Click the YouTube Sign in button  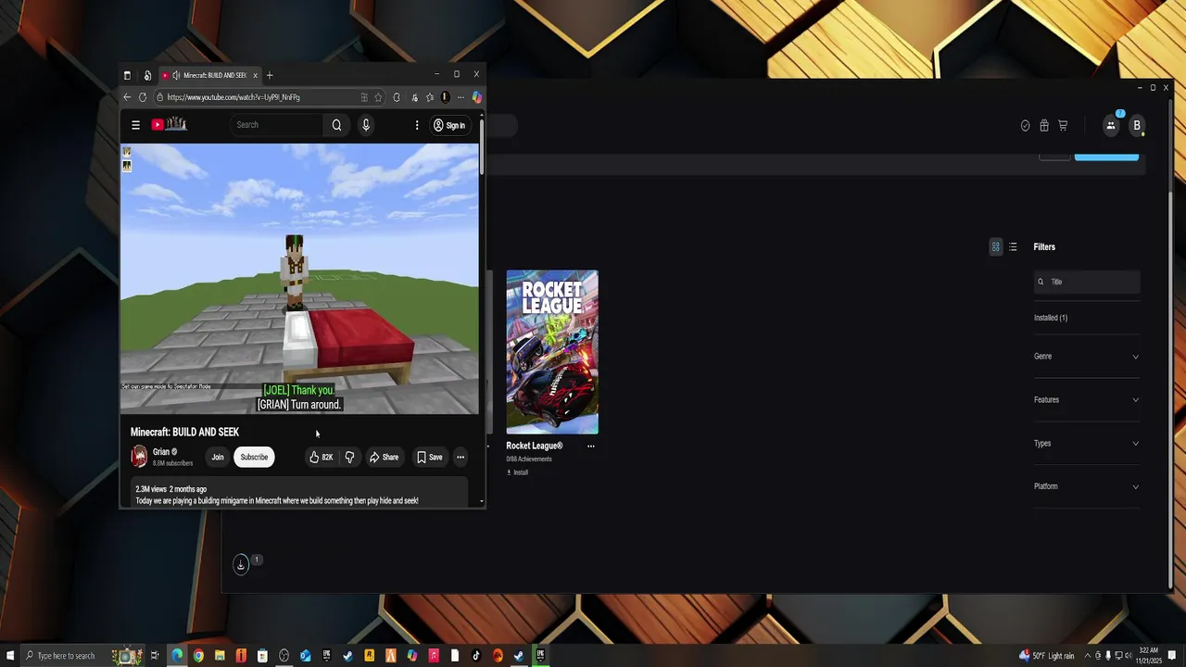click(x=449, y=125)
